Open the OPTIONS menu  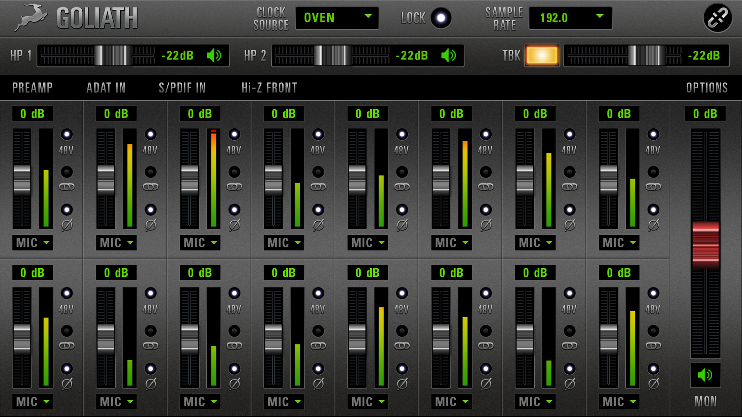707,88
